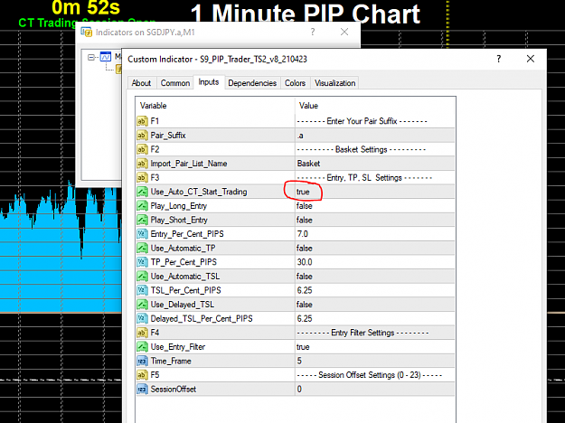Open the Dependencies tab
The image size is (565, 423).
point(252,83)
